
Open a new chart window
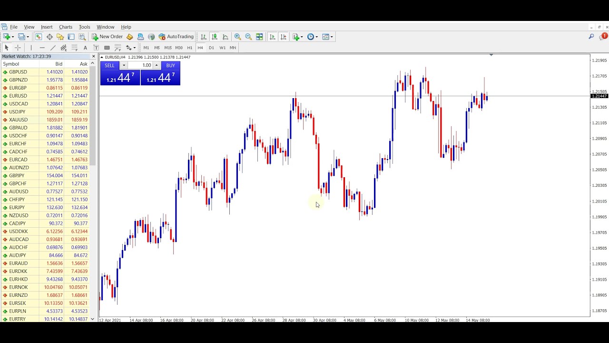click(x=7, y=37)
